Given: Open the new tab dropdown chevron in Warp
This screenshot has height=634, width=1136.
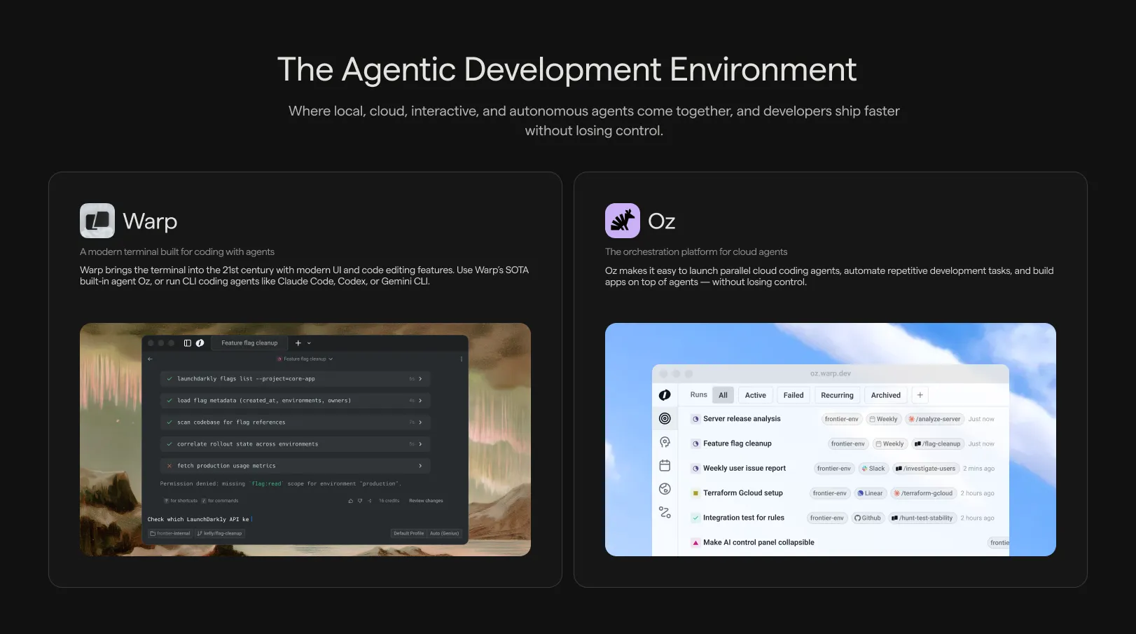Looking at the screenshot, I should 309,343.
